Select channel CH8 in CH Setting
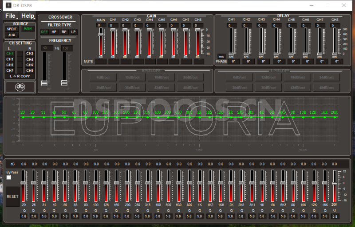The width and height of the screenshot is (355, 227). (30, 70)
